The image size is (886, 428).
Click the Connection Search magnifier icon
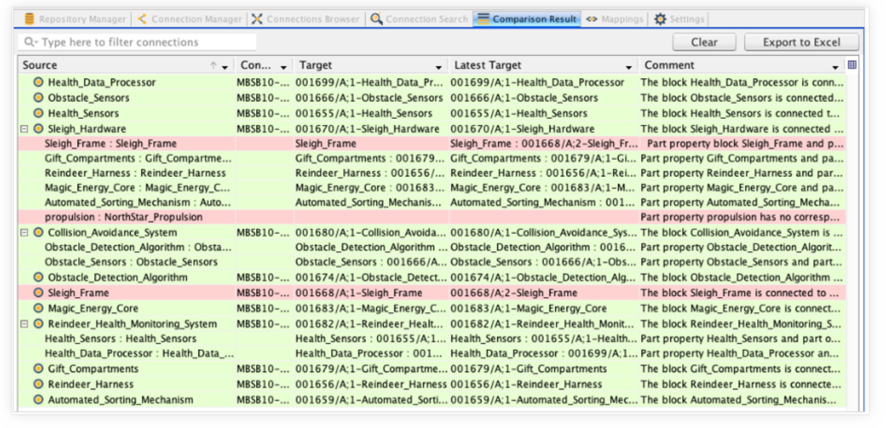click(x=376, y=19)
